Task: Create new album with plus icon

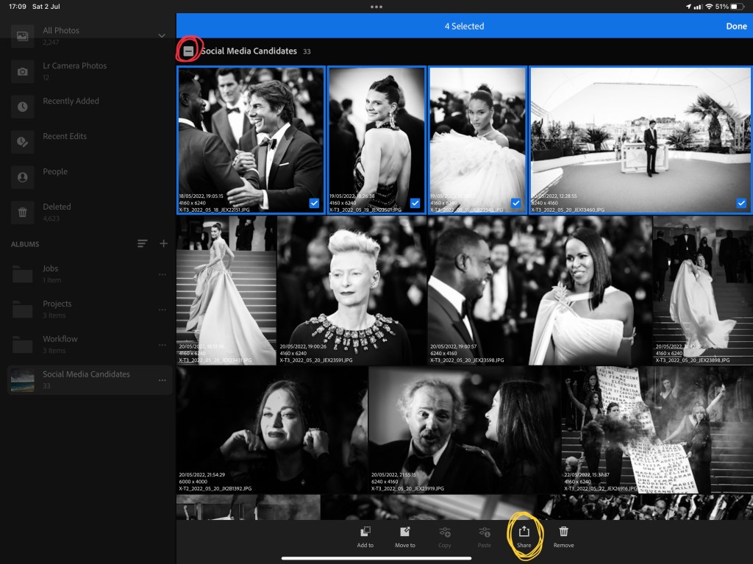Action: coord(163,243)
